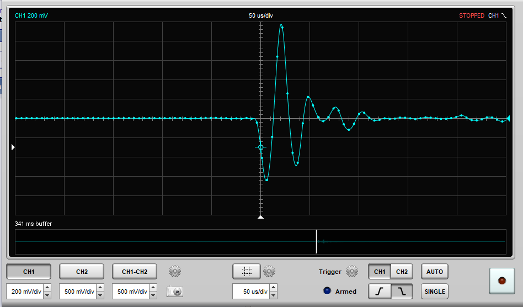Increase CH1-CH2 500 mV/div scale
The width and height of the screenshot is (523, 307).
click(x=153, y=288)
